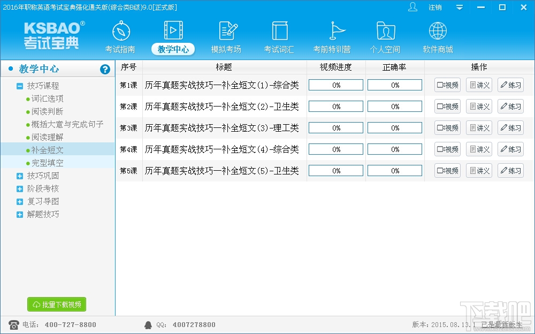Click the 标题 column header
535x334 pixels.
[x=224, y=67]
